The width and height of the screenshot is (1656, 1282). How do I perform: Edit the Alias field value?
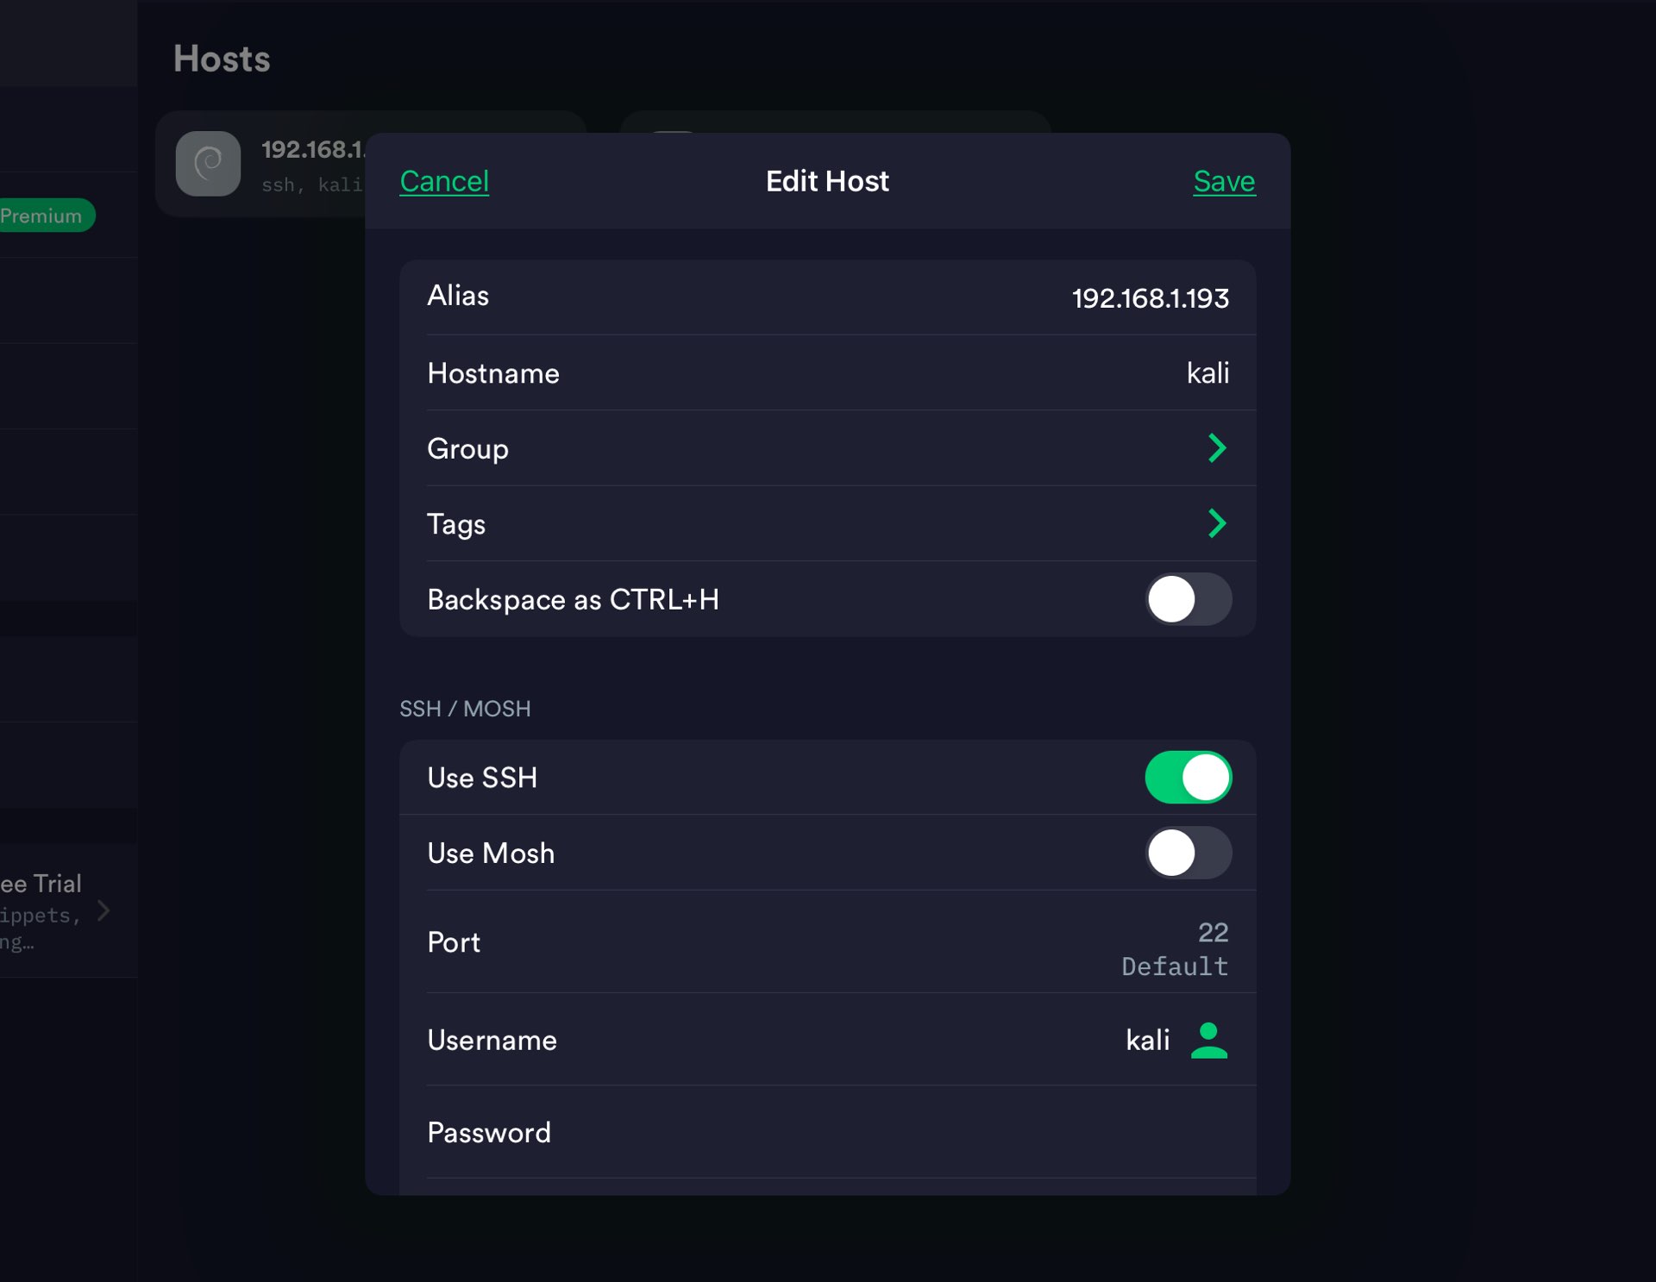[x=1149, y=298]
